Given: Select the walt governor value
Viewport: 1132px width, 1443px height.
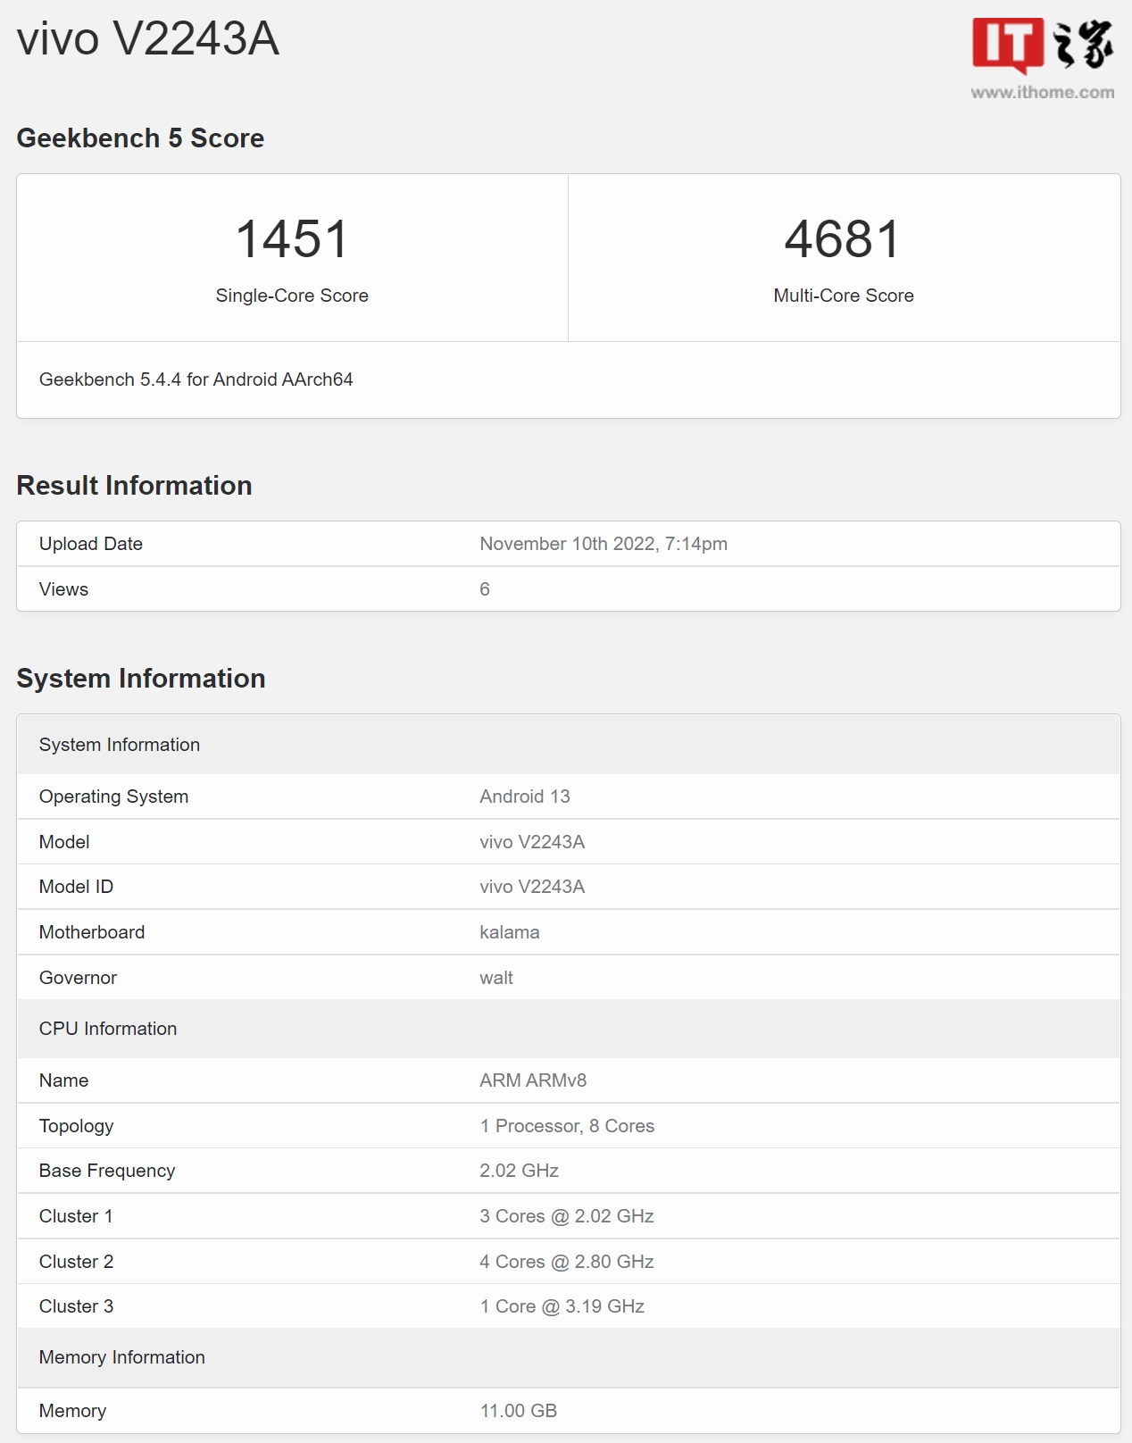Looking at the screenshot, I should tap(496, 978).
